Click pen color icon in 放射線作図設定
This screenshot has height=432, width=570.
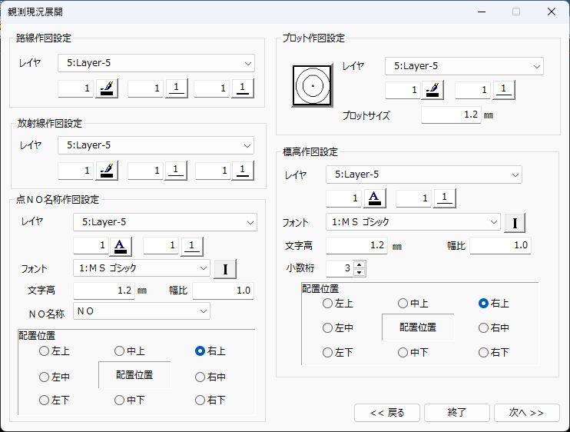[107, 171]
